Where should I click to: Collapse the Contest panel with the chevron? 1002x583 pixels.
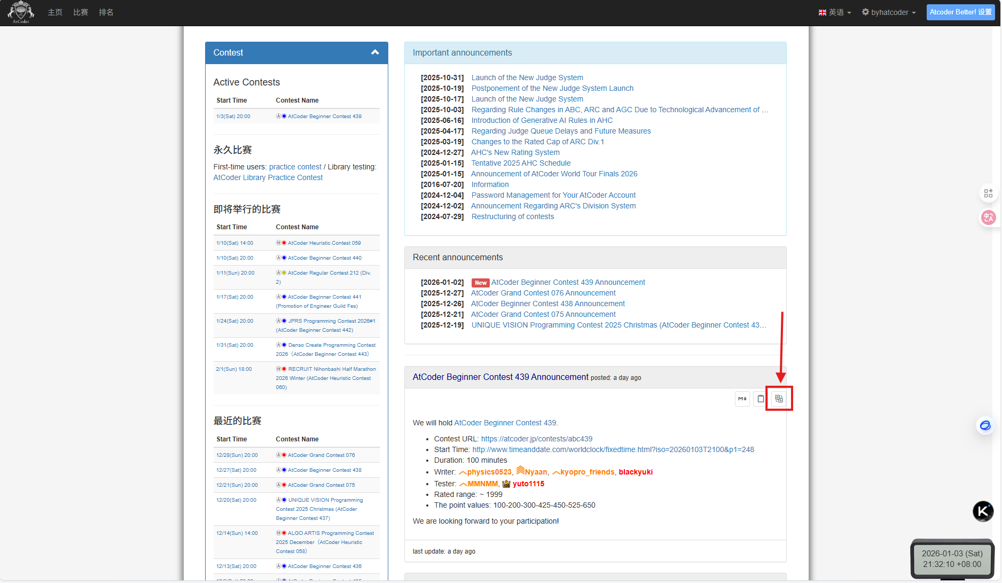375,52
